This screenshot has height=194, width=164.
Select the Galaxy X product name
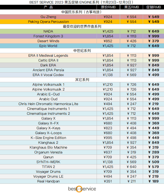point(48,118)
